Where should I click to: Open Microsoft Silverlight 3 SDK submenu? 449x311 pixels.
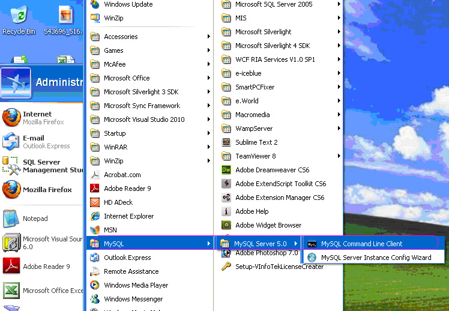(149, 92)
